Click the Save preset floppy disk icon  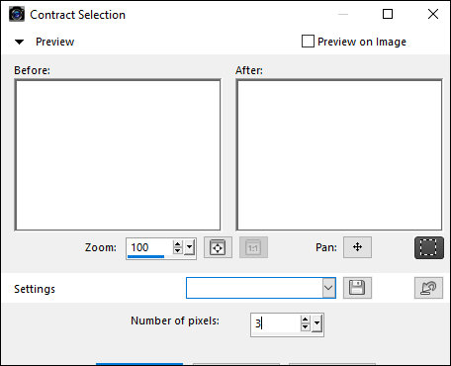[x=357, y=288]
